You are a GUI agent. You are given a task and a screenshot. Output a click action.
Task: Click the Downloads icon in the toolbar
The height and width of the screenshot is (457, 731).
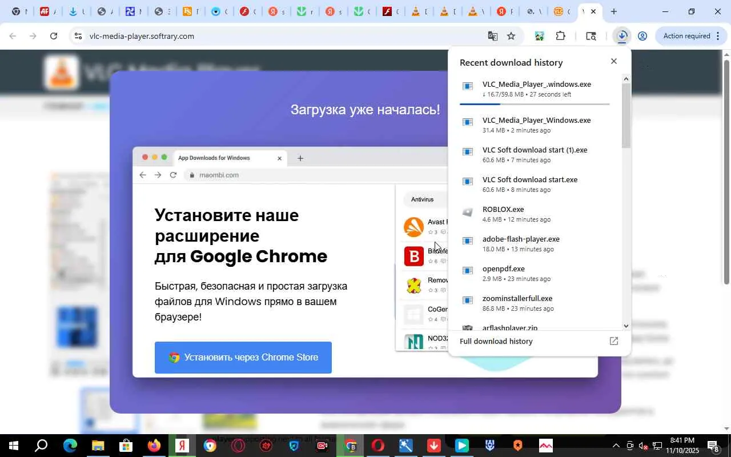622,36
